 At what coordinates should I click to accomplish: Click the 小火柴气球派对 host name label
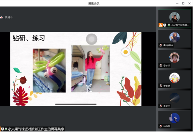180,25
